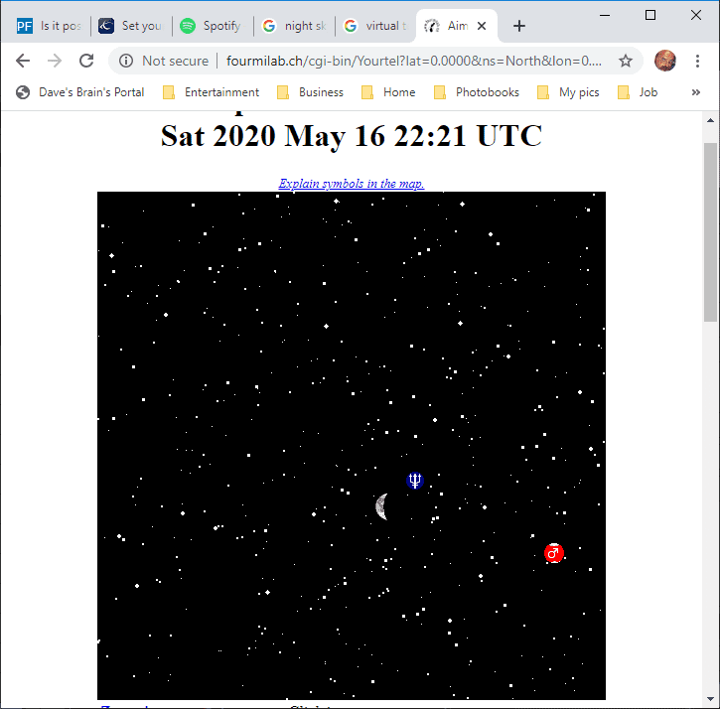Screen dimensions: 720x709
Task: Open the Entertainment bookmarks folder
Action: click(x=212, y=92)
